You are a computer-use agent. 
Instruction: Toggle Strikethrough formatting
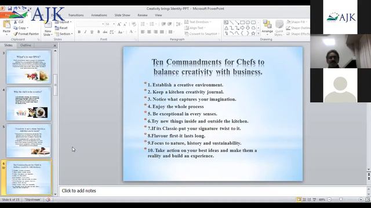105,32
